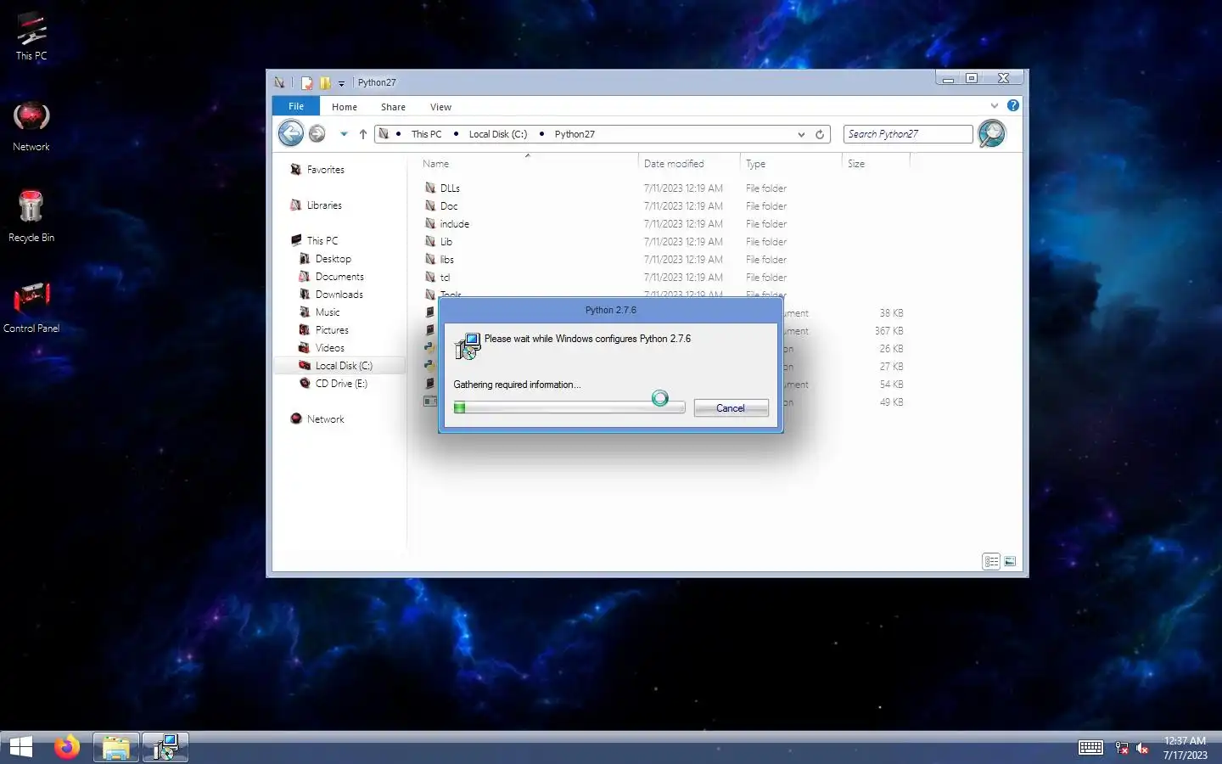This screenshot has width=1222, height=764.
Task: Click the Forward navigation arrow
Action: click(x=317, y=133)
